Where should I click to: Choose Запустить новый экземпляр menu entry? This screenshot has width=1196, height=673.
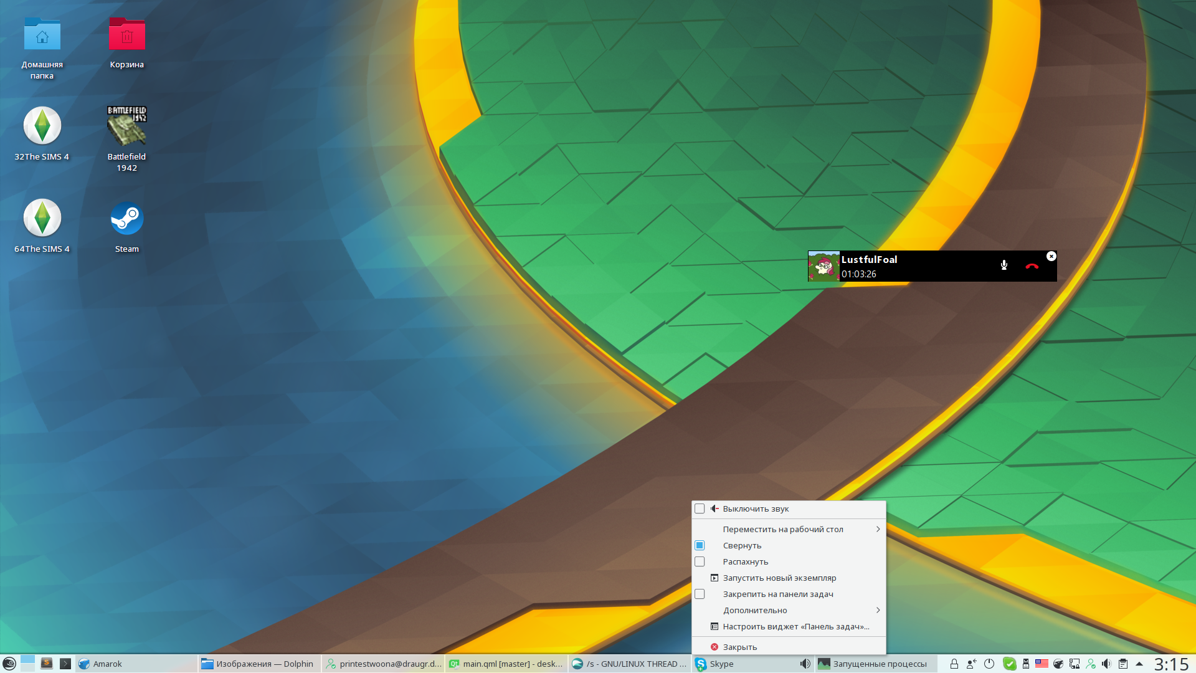789,578
